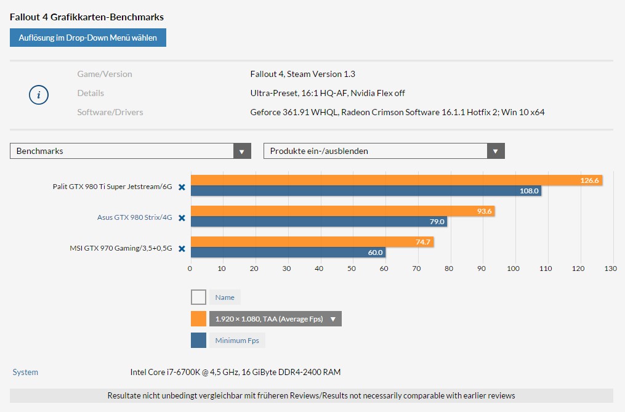
Task: Click the 93.6 orange bar
Action: click(343, 211)
